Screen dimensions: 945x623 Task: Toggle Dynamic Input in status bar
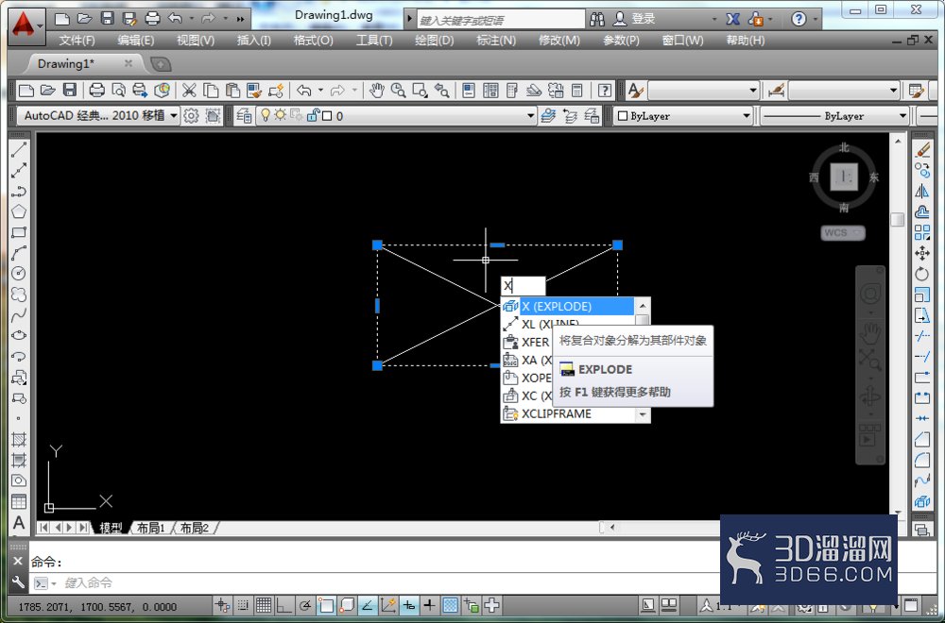click(408, 605)
